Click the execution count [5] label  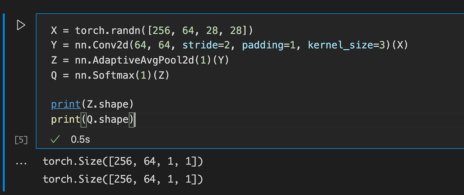21,140
